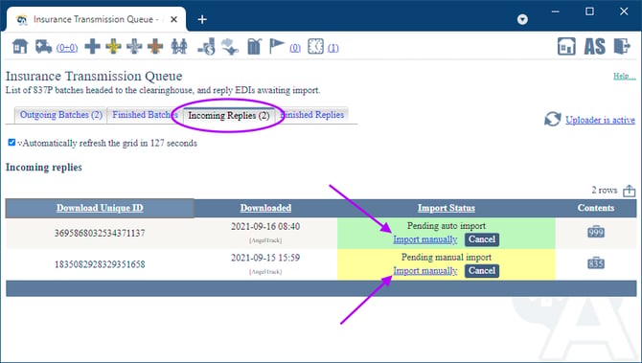
Task: Click the 2021-09-15 15:59 downloaded date
Action: (265, 258)
